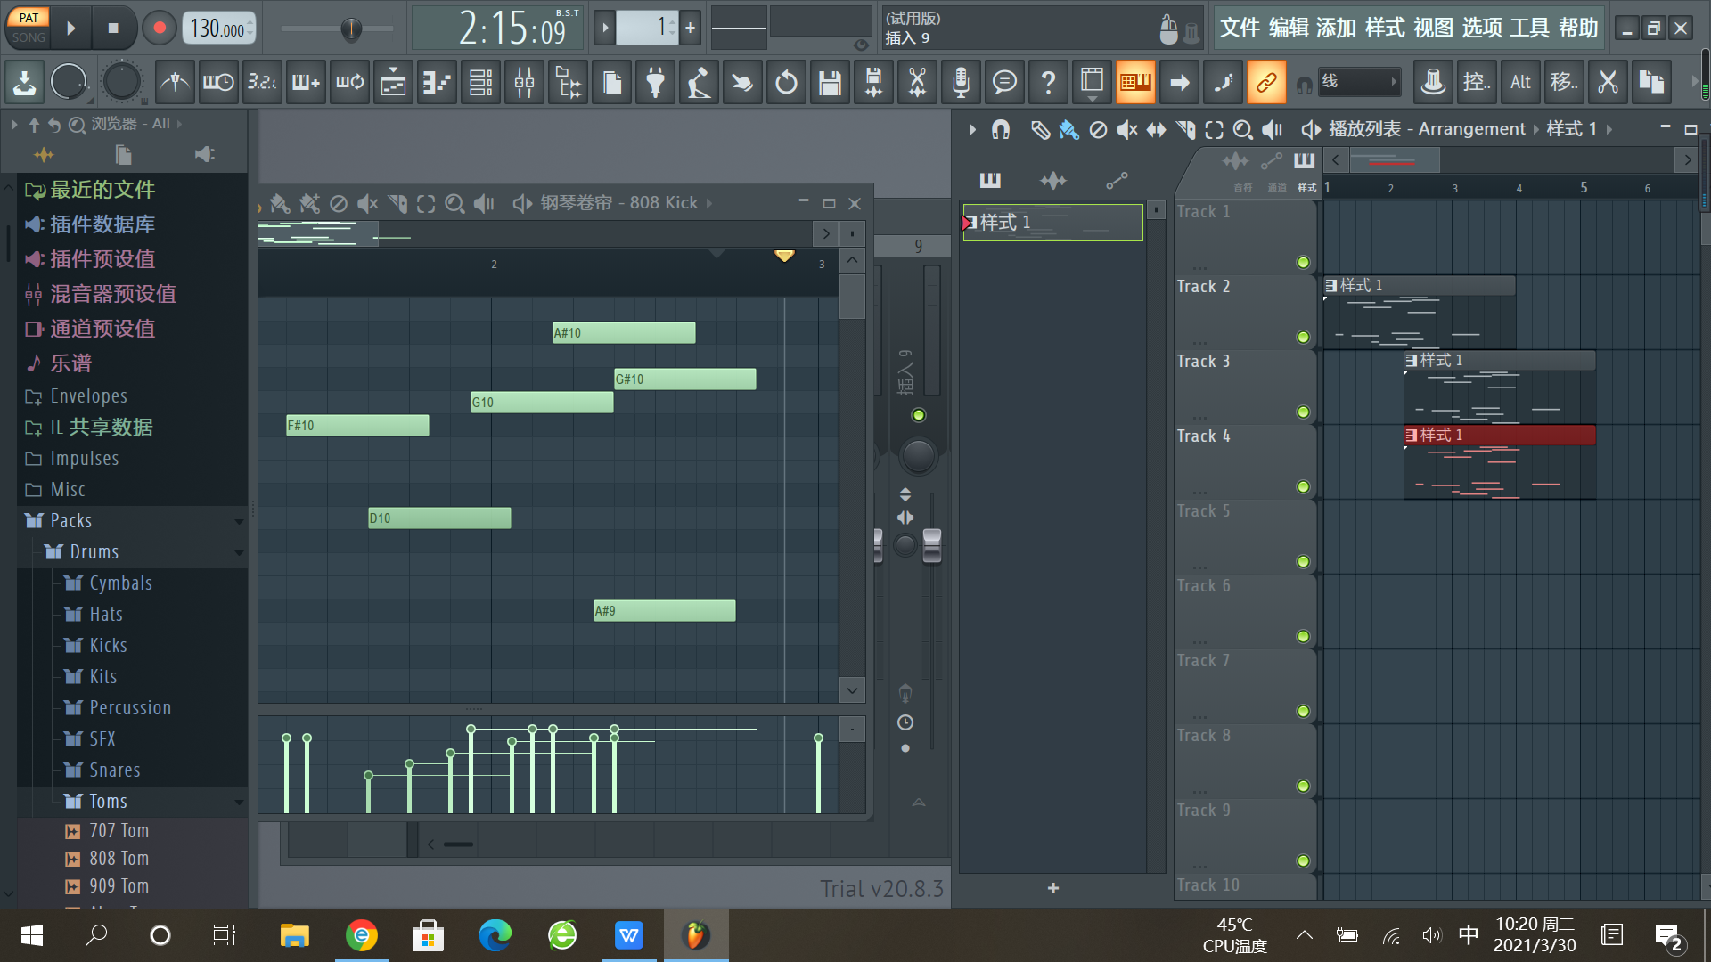The height and width of the screenshot is (962, 1711).
Task: Click the A#9 note in piano roll
Action: (661, 611)
